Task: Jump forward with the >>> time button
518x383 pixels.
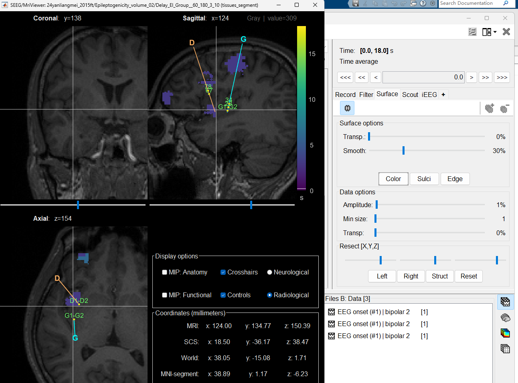Action: (x=502, y=77)
